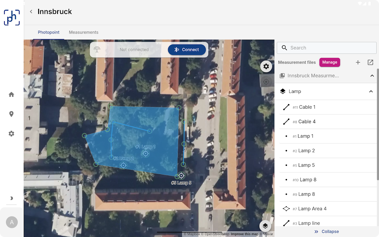Open measurement files in external view icon
This screenshot has width=379, height=237.
point(370,62)
